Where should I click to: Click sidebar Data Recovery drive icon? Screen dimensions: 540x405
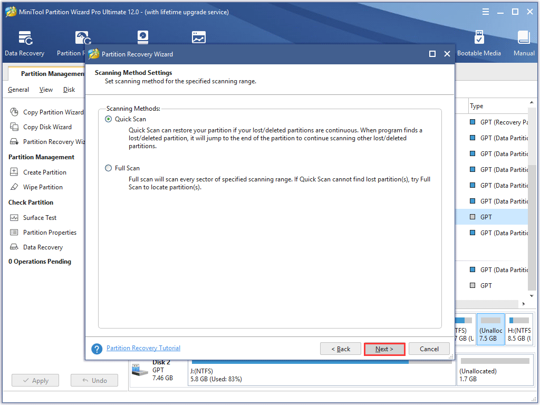tap(14, 247)
